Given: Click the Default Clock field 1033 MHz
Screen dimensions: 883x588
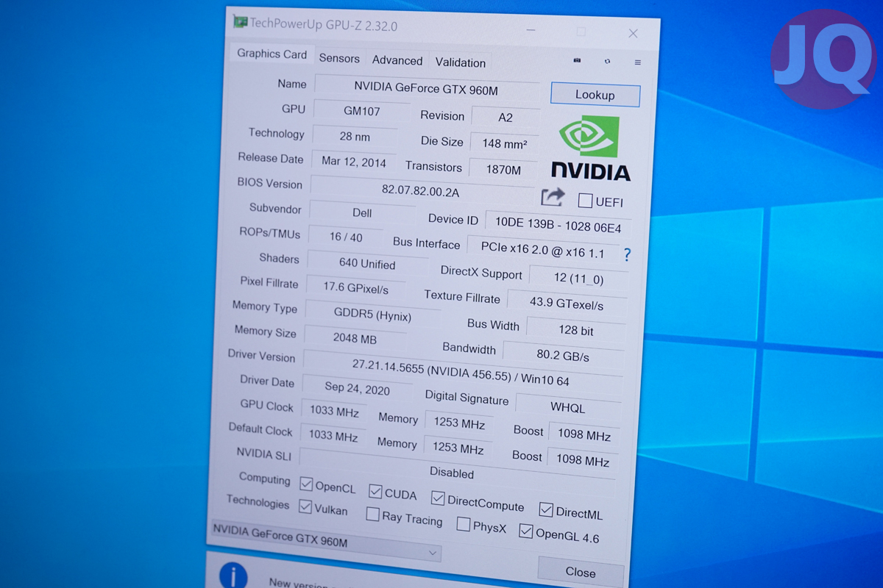Looking at the screenshot, I should click(x=333, y=434).
